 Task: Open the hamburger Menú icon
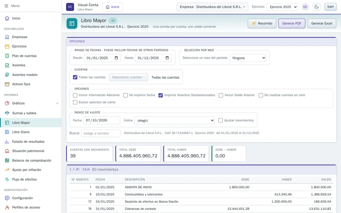point(6,6)
